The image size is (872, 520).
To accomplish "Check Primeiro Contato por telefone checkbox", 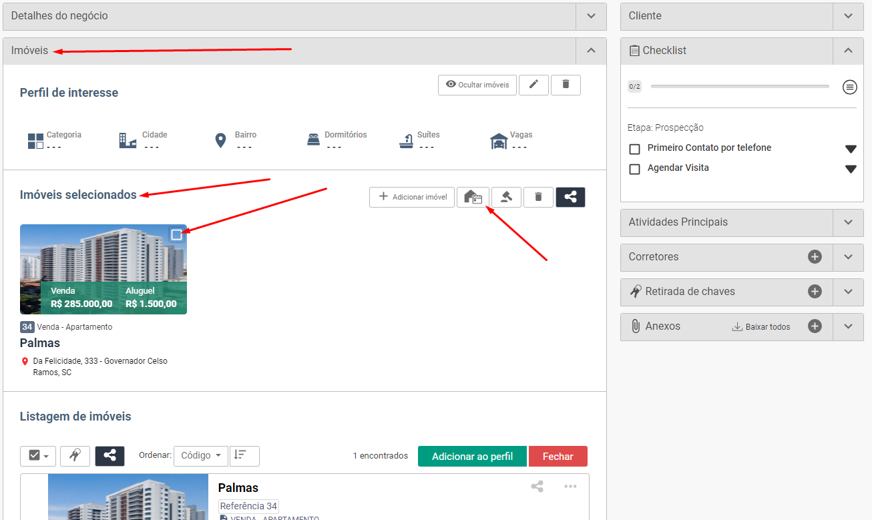I will pos(635,149).
